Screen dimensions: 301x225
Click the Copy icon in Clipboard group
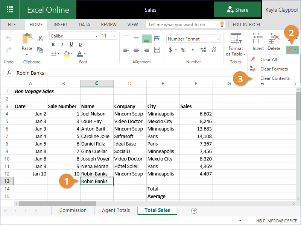pos(40,49)
